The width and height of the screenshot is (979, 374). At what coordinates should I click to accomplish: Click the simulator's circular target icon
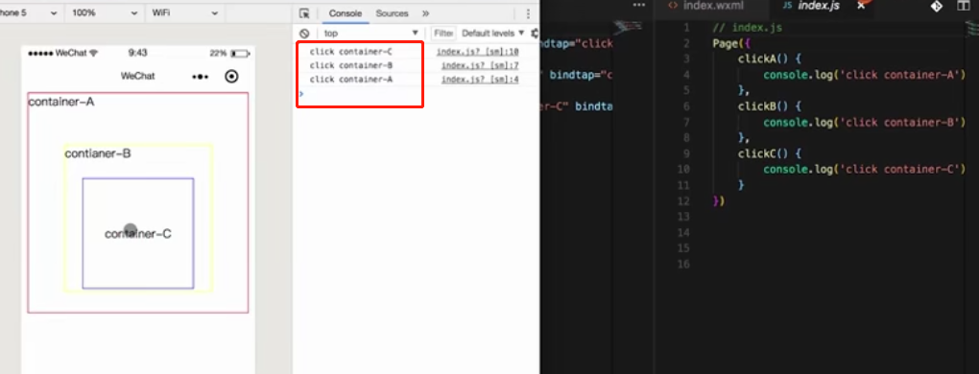coord(231,77)
